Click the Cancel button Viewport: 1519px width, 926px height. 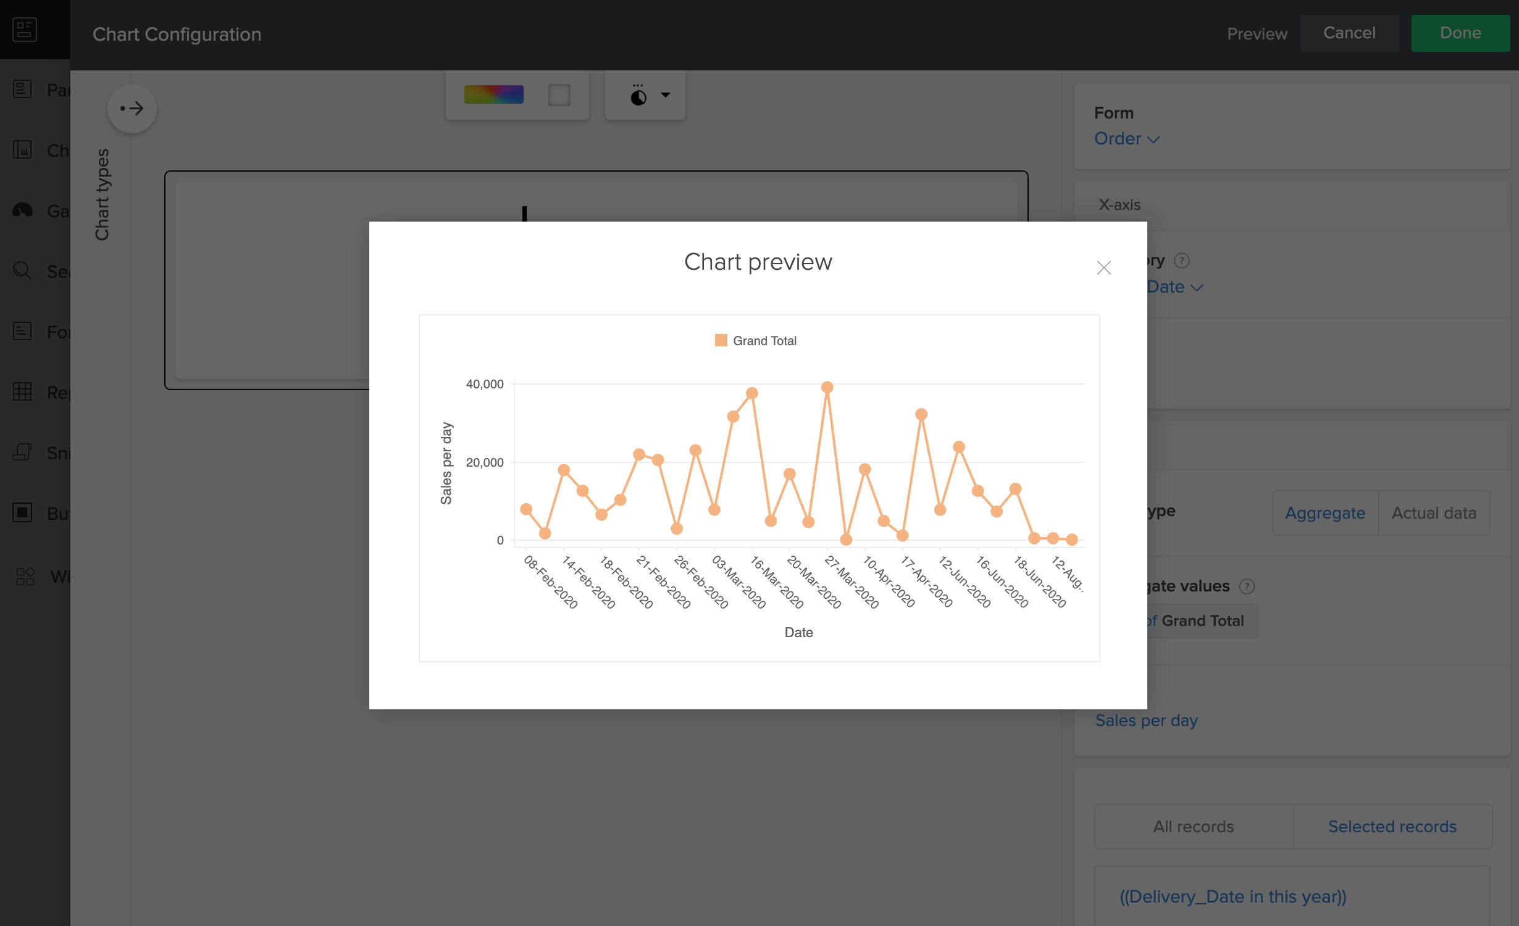(x=1349, y=33)
